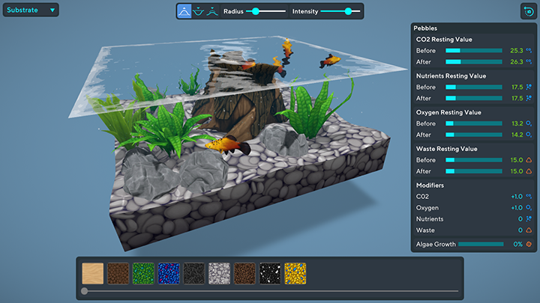540x303 pixels.
Task: Click nutrients icon beside Before 17.5
Action: tap(529, 87)
